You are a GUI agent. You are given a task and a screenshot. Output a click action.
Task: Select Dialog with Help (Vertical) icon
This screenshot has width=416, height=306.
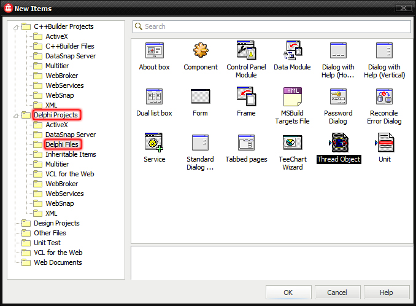click(384, 50)
